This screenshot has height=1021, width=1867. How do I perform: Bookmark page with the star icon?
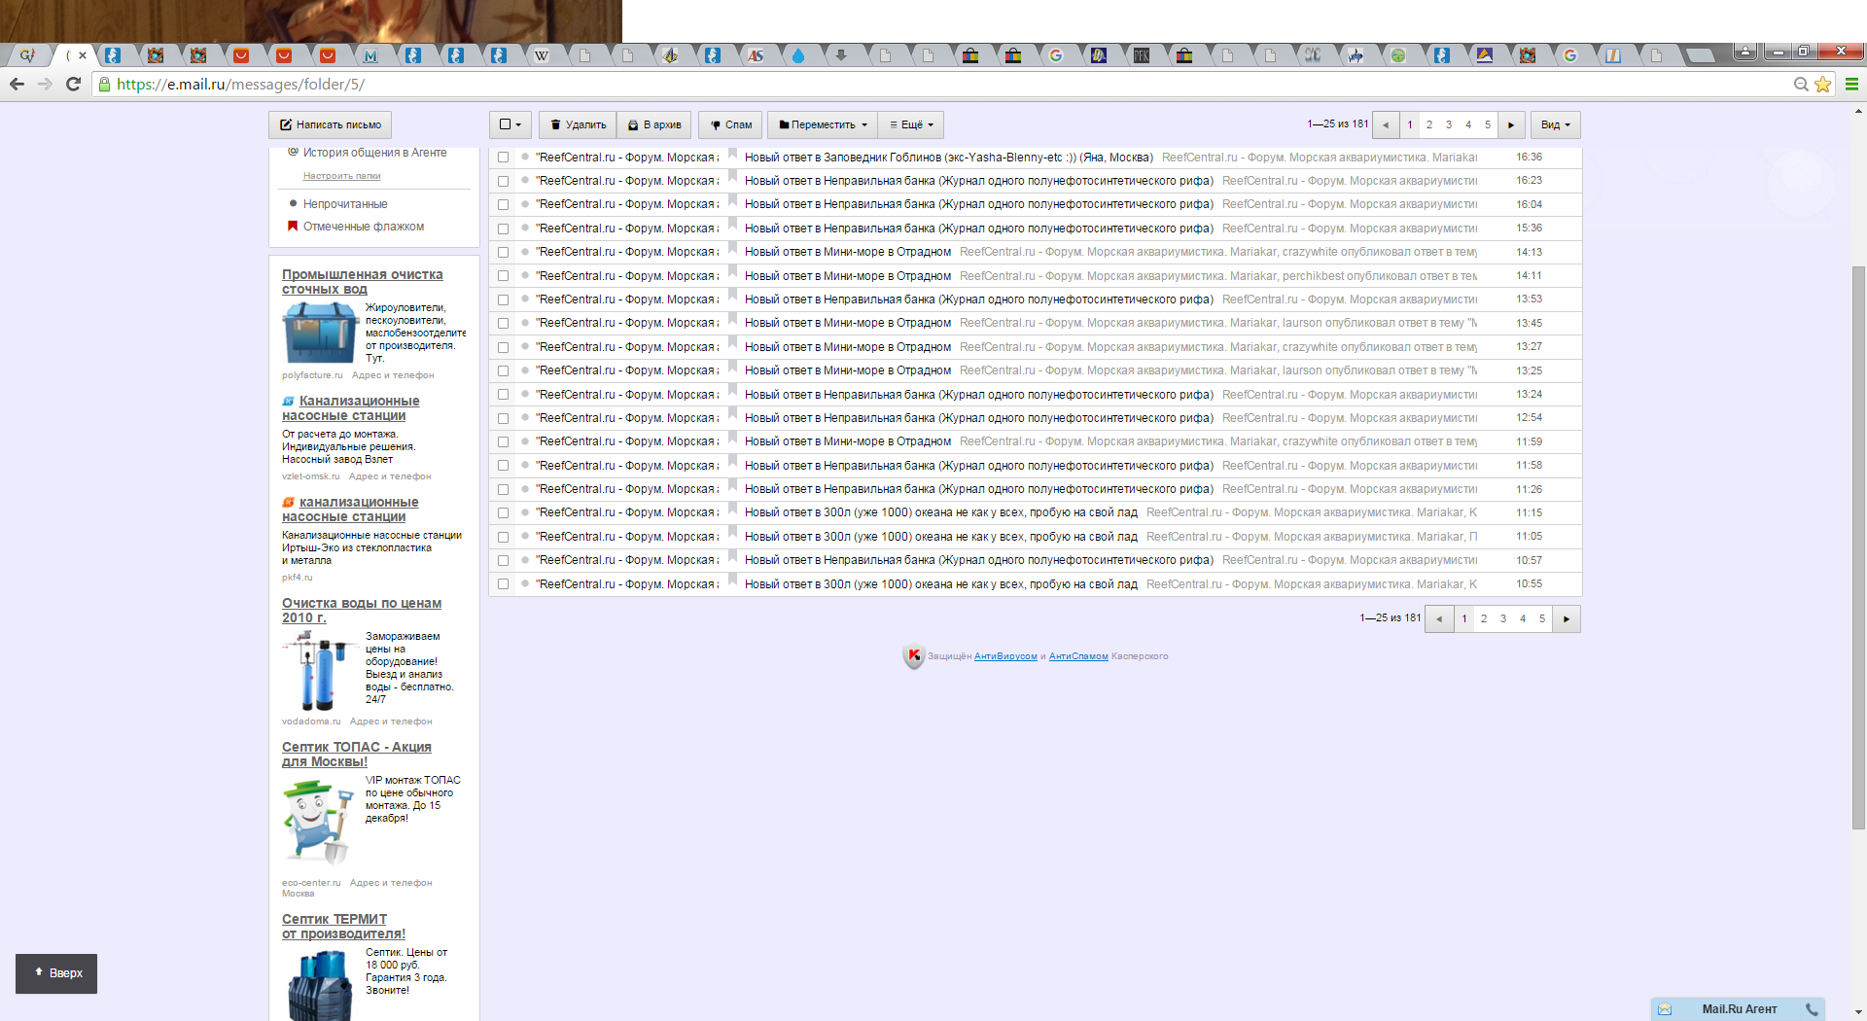(x=1822, y=85)
